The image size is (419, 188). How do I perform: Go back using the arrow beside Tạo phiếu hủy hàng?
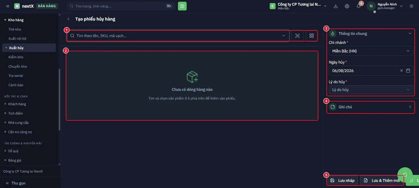(68, 19)
